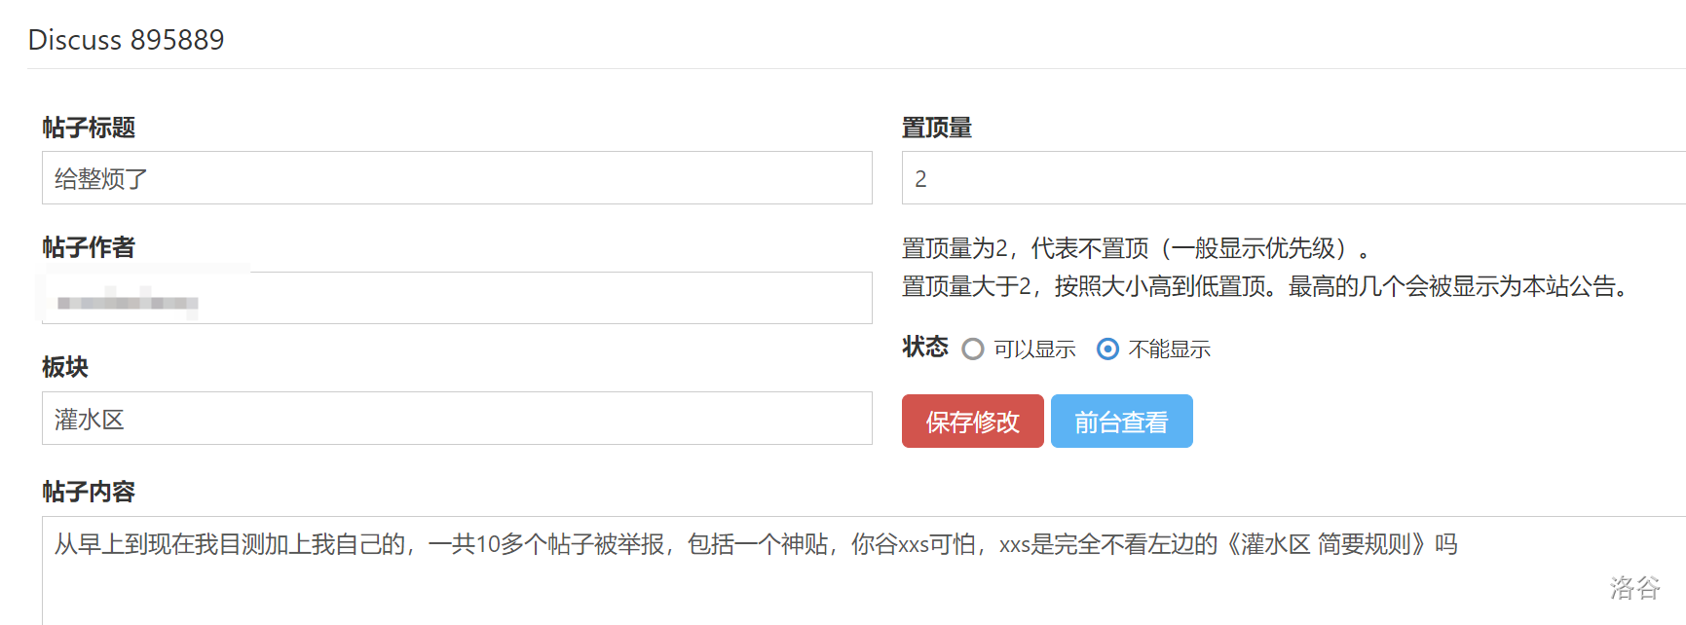Click the Discuss 895889 heading
This screenshot has height=625, width=1686.
coord(126,40)
